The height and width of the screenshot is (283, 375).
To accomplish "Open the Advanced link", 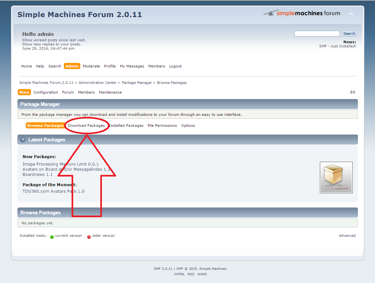I will point(347,236).
